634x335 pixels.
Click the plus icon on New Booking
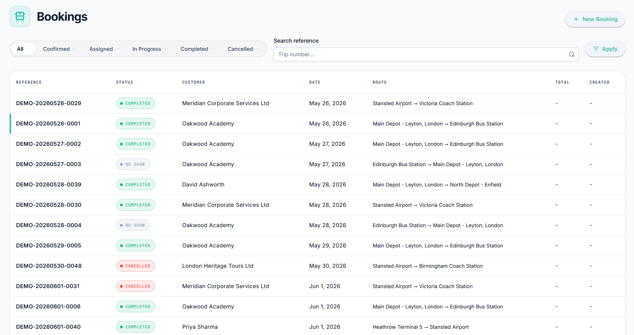pyautogui.click(x=576, y=19)
